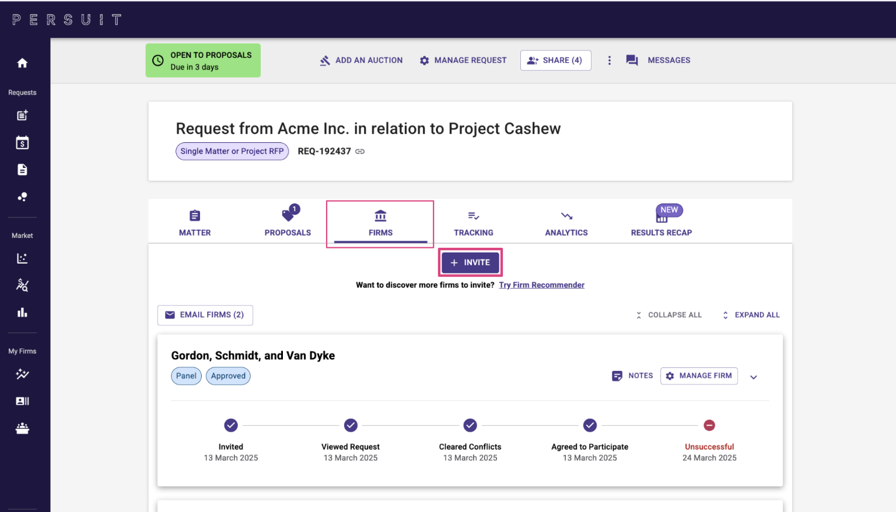
Task: Click the Persuit logo
Action: click(67, 20)
